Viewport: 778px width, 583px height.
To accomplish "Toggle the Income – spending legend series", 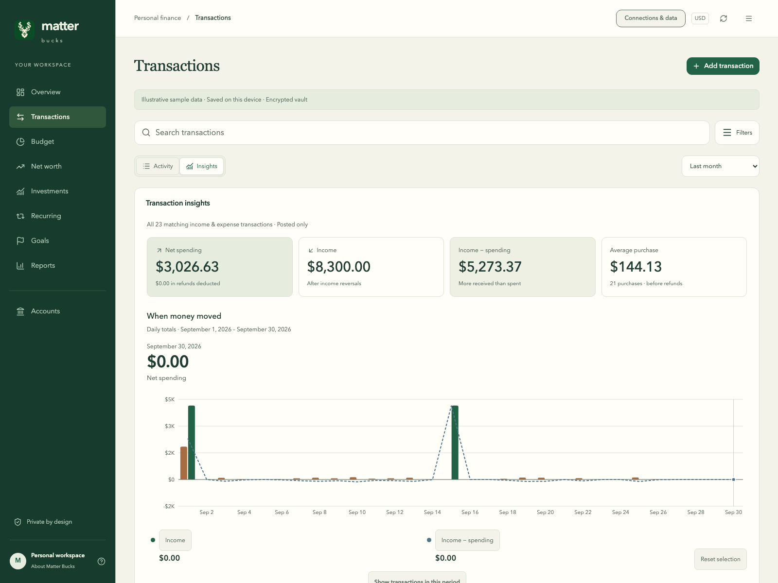I will pyautogui.click(x=467, y=540).
